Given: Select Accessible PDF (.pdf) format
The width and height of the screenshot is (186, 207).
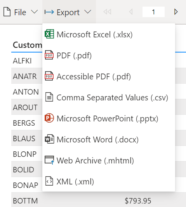Looking at the screenshot, I should click(x=109, y=76).
